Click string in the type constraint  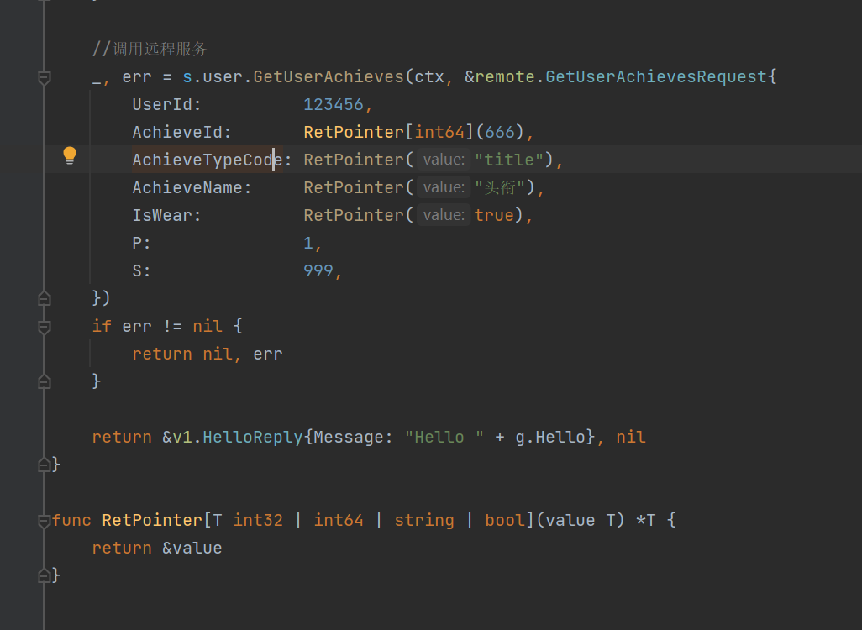click(424, 520)
